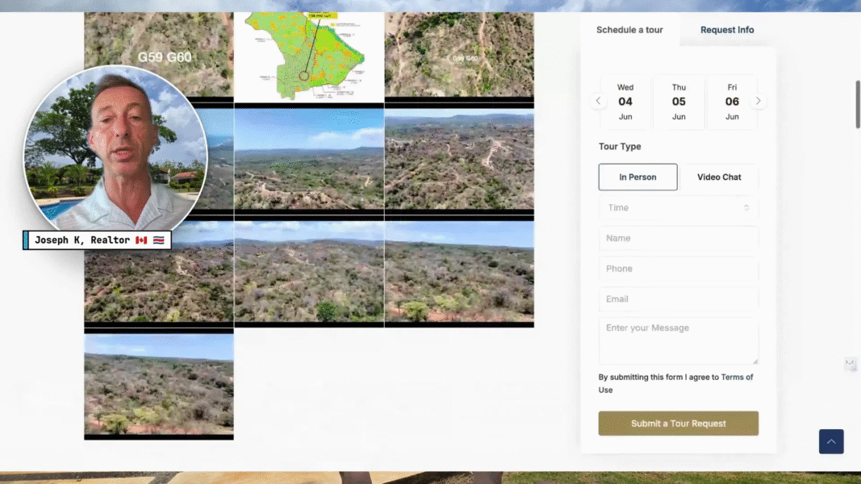Click the Enter your Message text area
The image size is (861, 484).
[678, 340]
